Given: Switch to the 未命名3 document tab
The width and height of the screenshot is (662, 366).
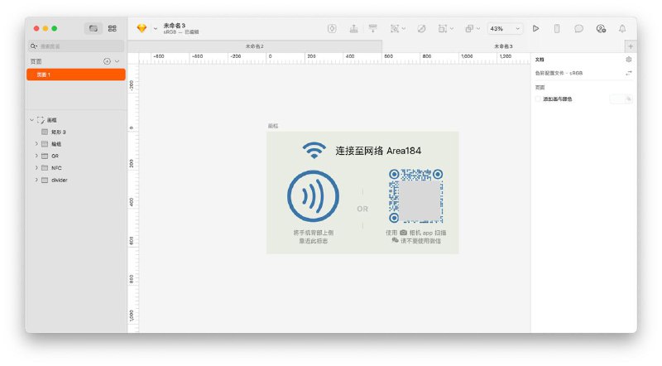Looking at the screenshot, I should (503, 46).
